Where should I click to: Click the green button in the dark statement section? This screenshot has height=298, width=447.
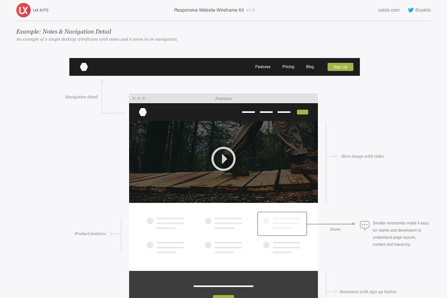223,296
